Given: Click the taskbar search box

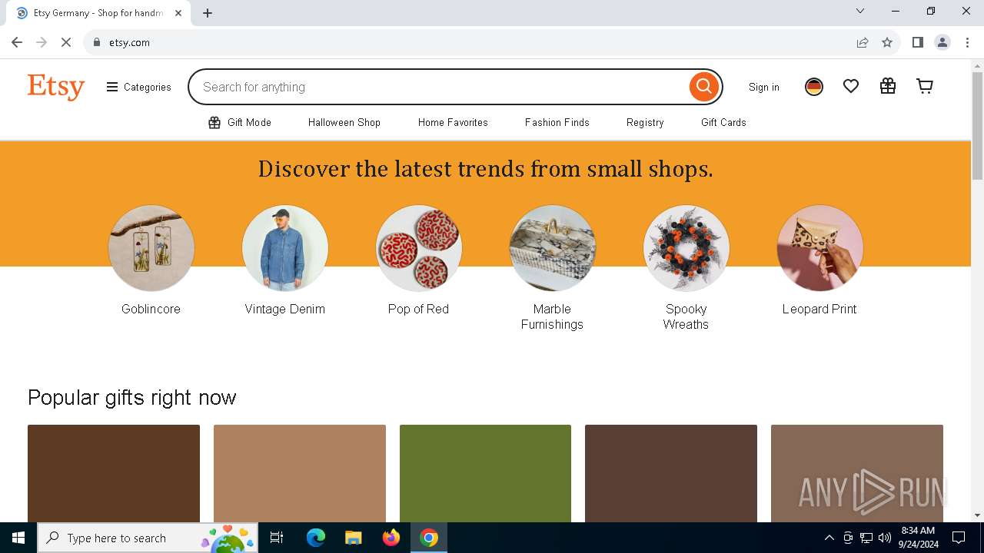Looking at the screenshot, I should [x=148, y=538].
